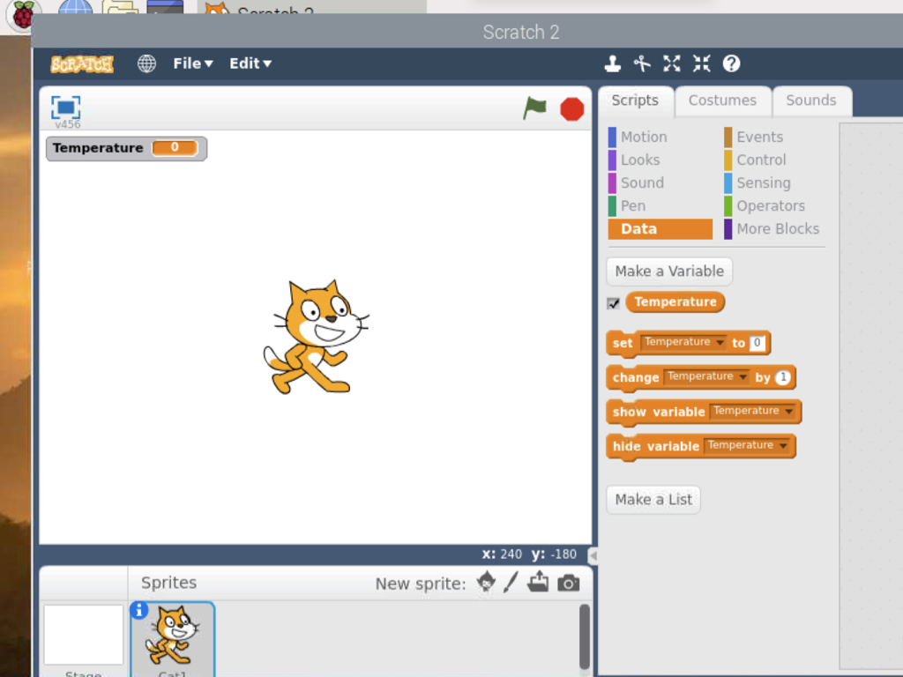Launch the web browser from taskbar
The height and width of the screenshot is (677, 903).
pos(76,8)
